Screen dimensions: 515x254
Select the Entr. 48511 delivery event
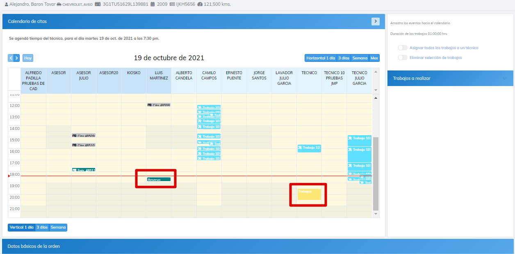coord(84,170)
